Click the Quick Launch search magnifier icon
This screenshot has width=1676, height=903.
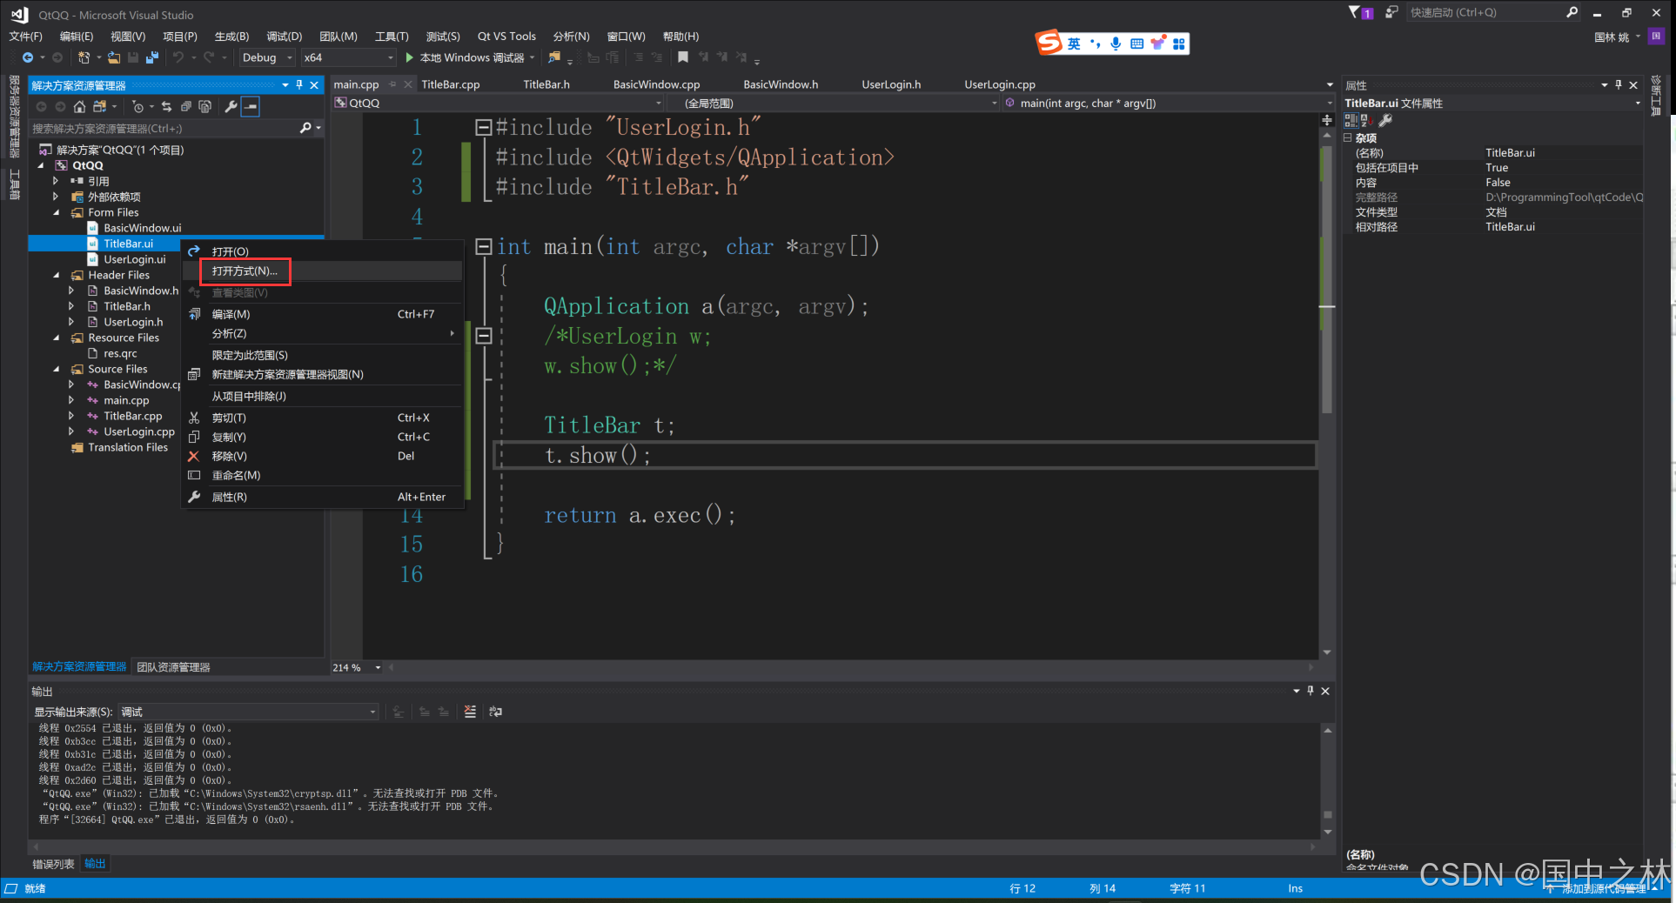click(1572, 12)
